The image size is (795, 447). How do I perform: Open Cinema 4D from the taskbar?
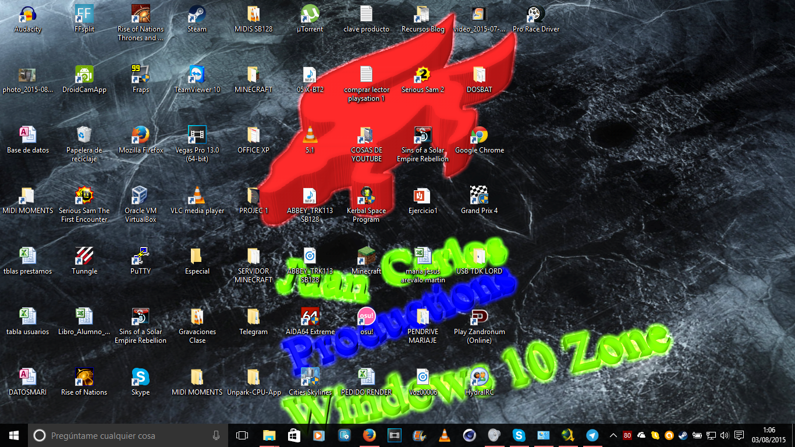pyautogui.click(x=469, y=435)
